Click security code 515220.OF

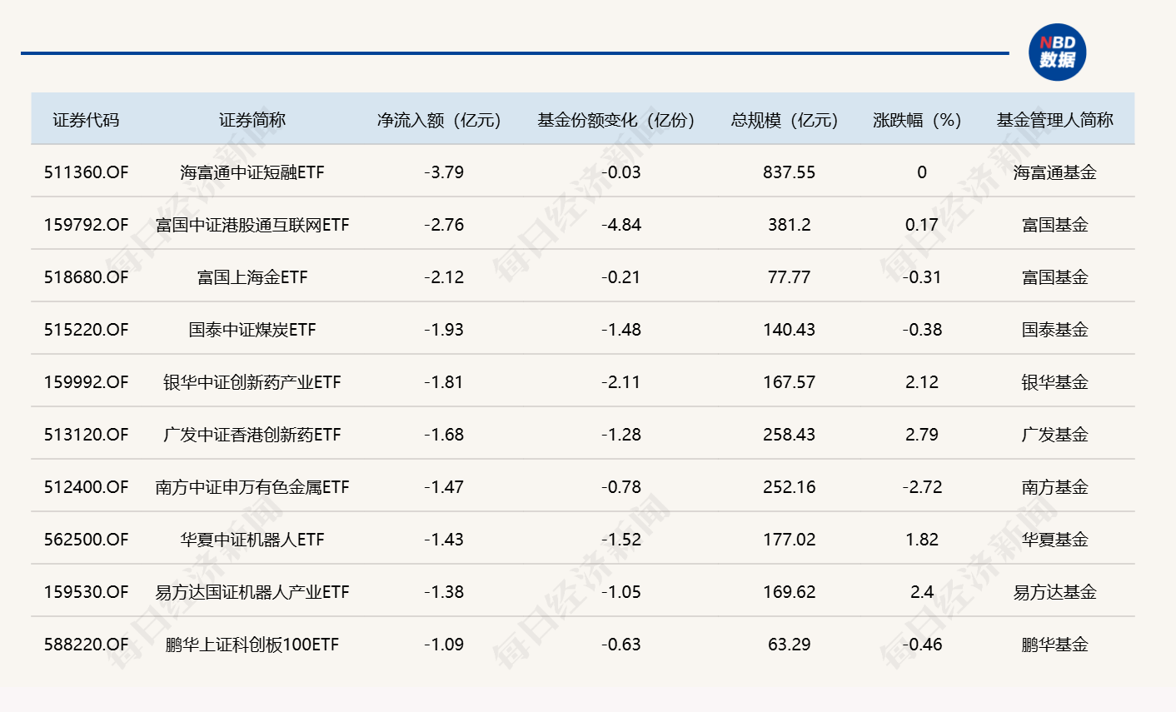pyautogui.click(x=87, y=330)
